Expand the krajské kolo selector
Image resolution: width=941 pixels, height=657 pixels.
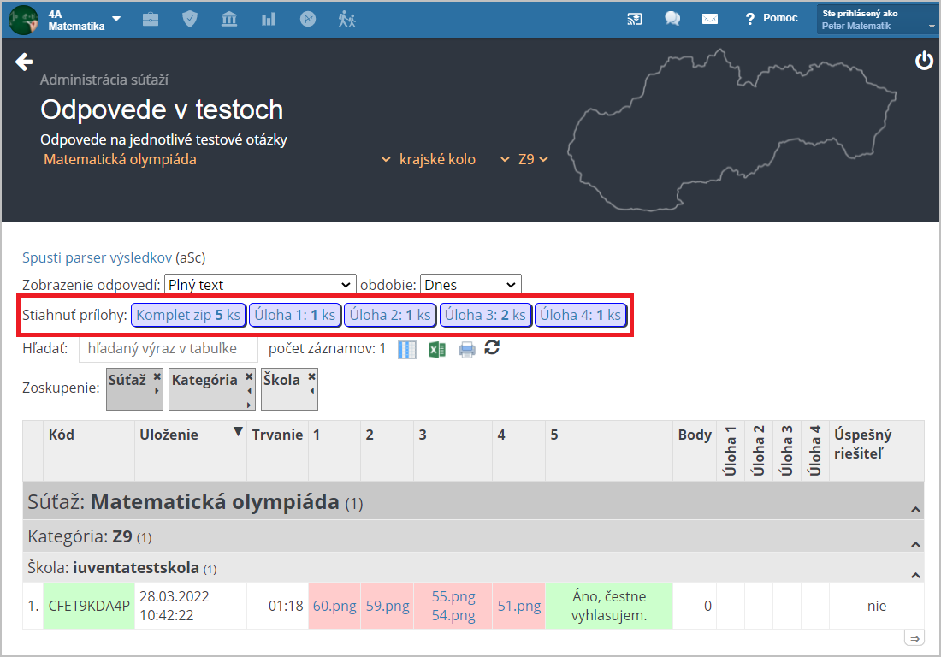point(429,159)
